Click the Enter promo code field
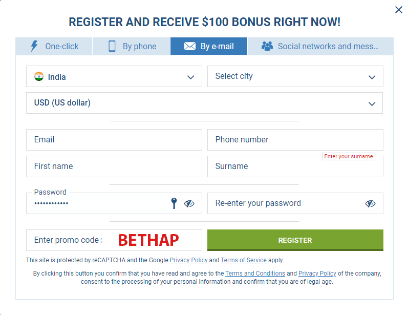This screenshot has width=408, height=315. point(114,240)
